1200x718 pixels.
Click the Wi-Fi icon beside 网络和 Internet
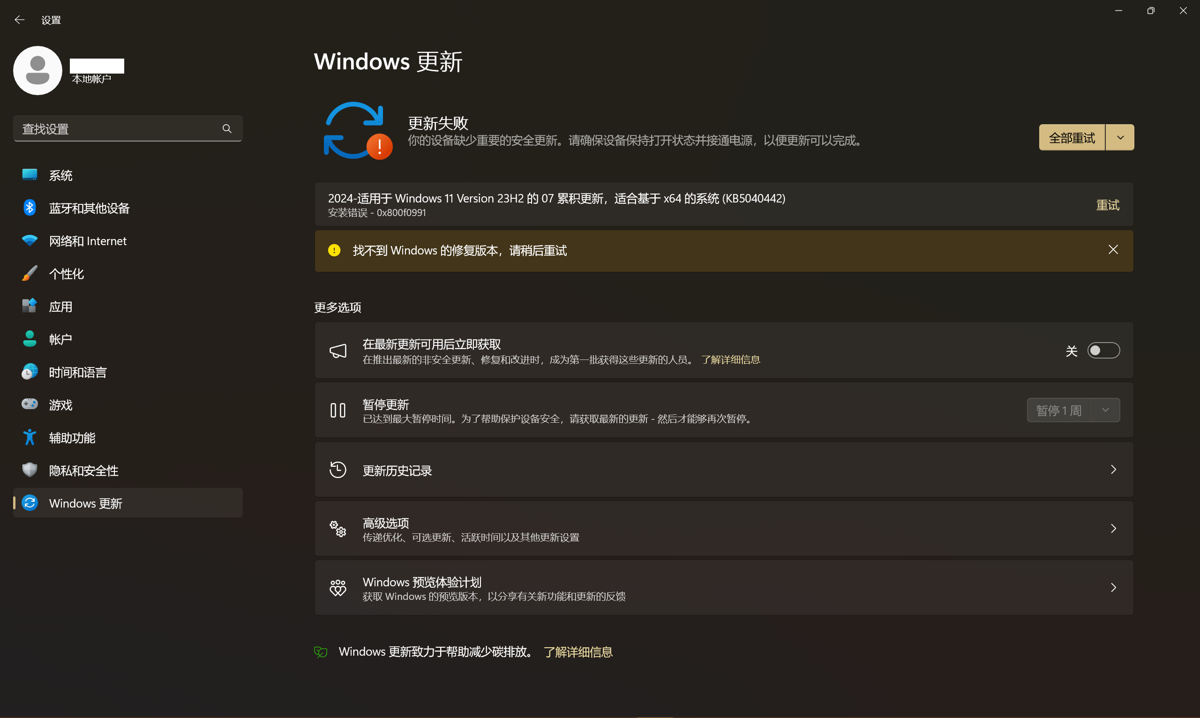coord(30,240)
